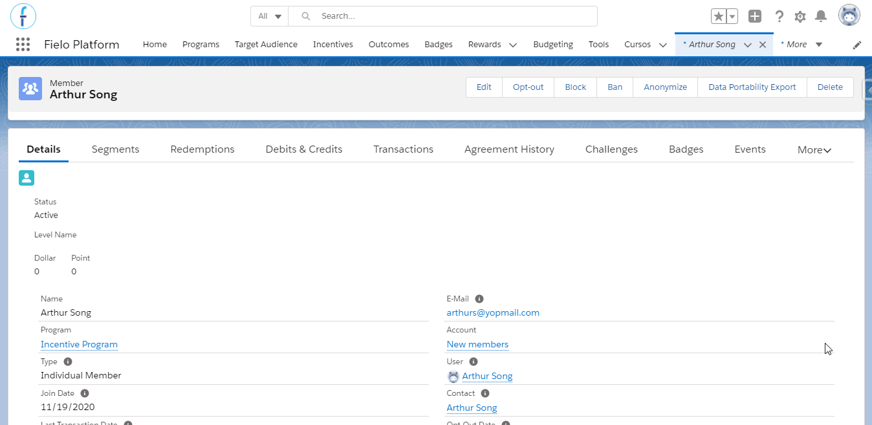Image resolution: width=872 pixels, height=425 pixels.
Task: Expand the Rewards menu chevron
Action: 513,45
